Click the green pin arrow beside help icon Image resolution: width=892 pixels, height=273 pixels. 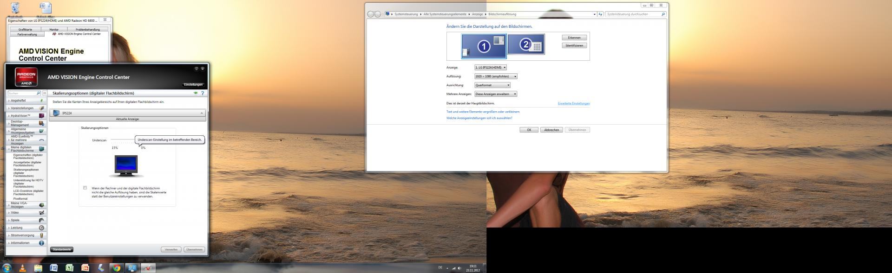pyautogui.click(x=196, y=93)
